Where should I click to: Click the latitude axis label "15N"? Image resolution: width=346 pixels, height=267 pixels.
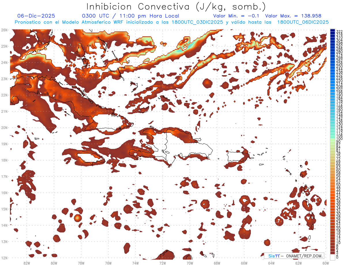pos(4,209)
